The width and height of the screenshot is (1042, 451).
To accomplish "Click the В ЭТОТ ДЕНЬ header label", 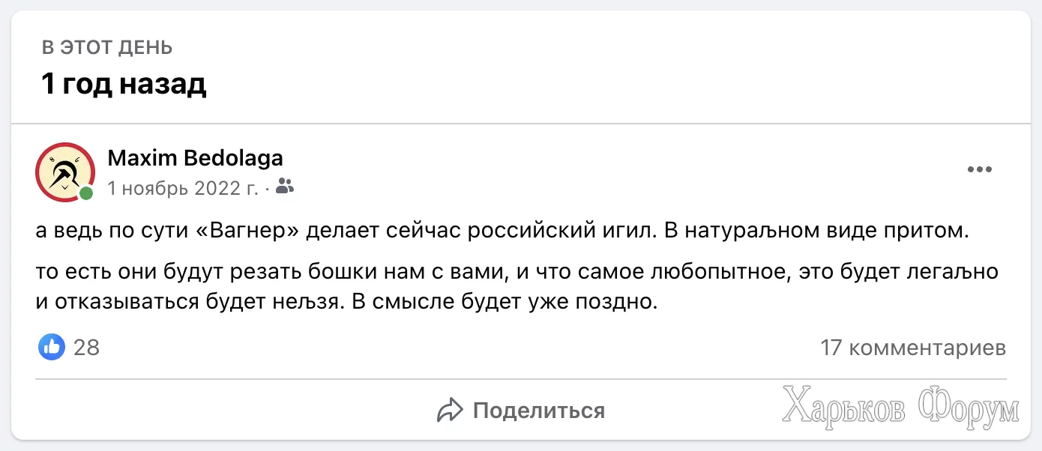I will point(107,48).
